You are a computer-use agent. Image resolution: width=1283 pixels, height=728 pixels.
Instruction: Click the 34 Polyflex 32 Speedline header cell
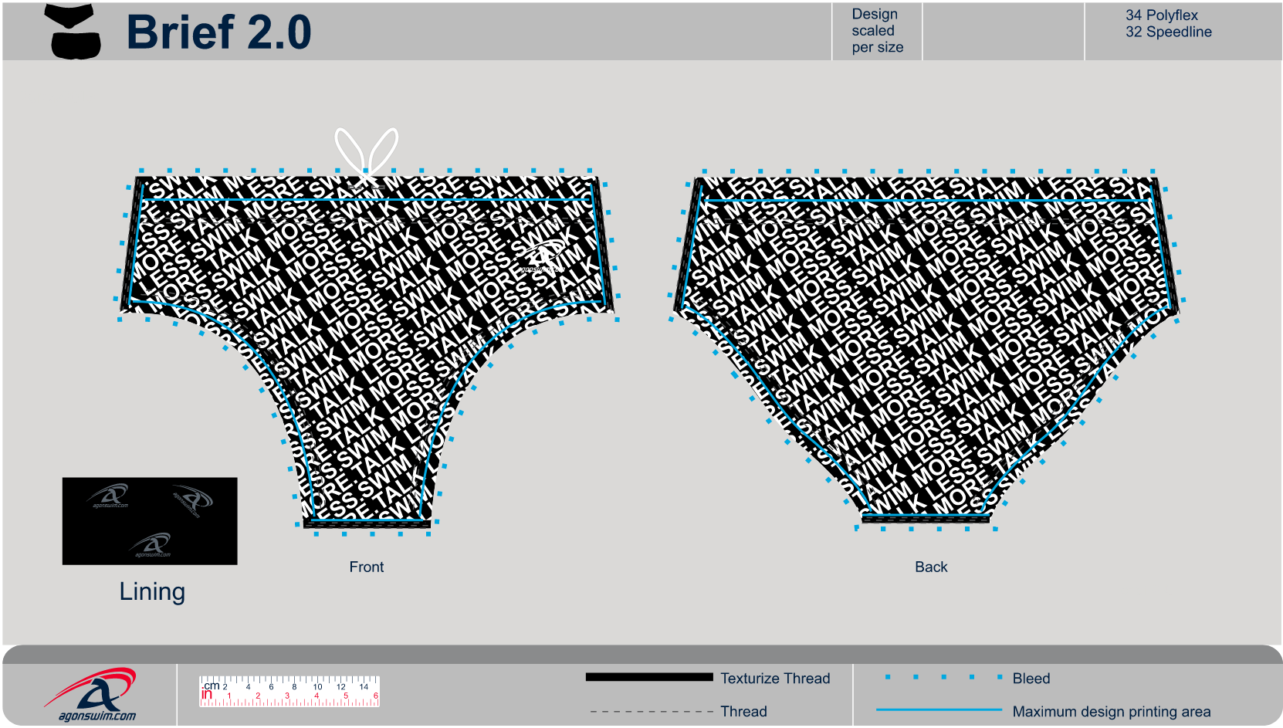point(1168,24)
